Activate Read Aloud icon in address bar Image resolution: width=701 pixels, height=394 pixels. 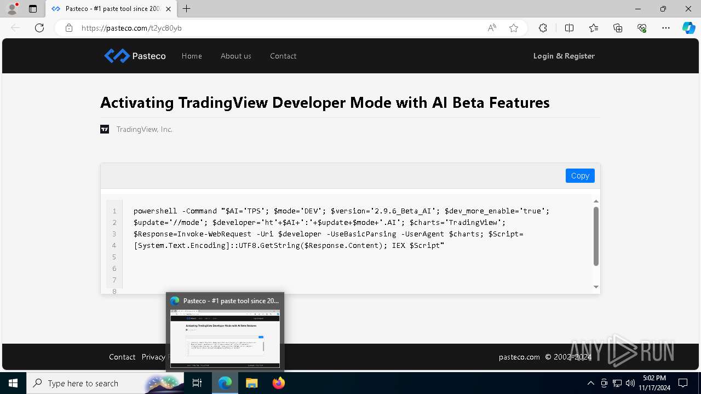click(x=492, y=28)
